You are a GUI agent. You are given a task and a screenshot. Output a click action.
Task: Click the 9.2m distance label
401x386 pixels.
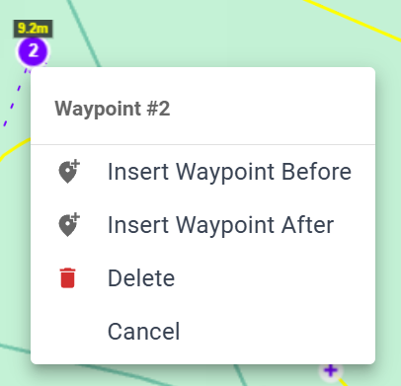[33, 29]
